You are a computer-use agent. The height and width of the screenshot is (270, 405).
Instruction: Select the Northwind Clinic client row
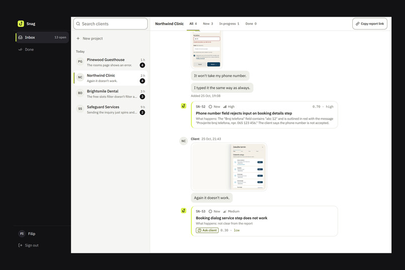[111, 78]
